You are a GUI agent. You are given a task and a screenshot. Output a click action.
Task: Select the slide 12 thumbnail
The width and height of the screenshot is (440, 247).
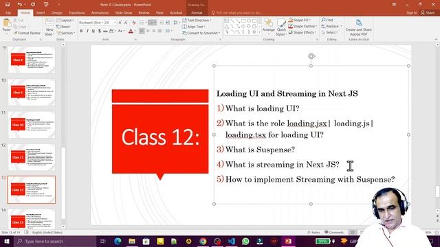coord(32,157)
